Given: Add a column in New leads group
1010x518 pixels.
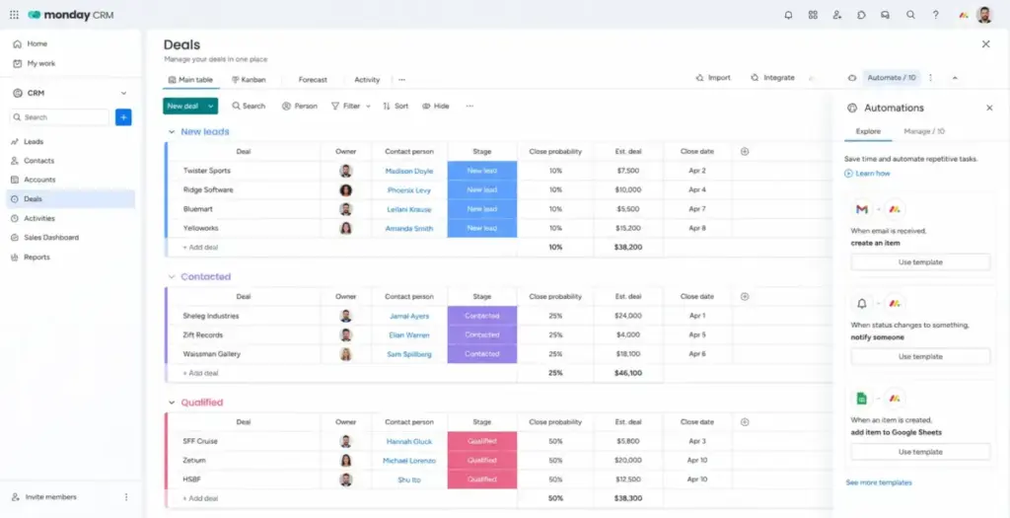Looking at the screenshot, I should [745, 151].
